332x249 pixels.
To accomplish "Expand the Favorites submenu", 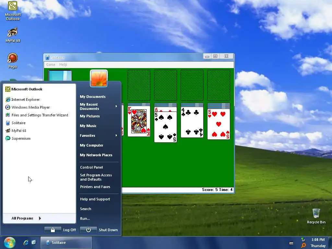I will pos(99,136).
